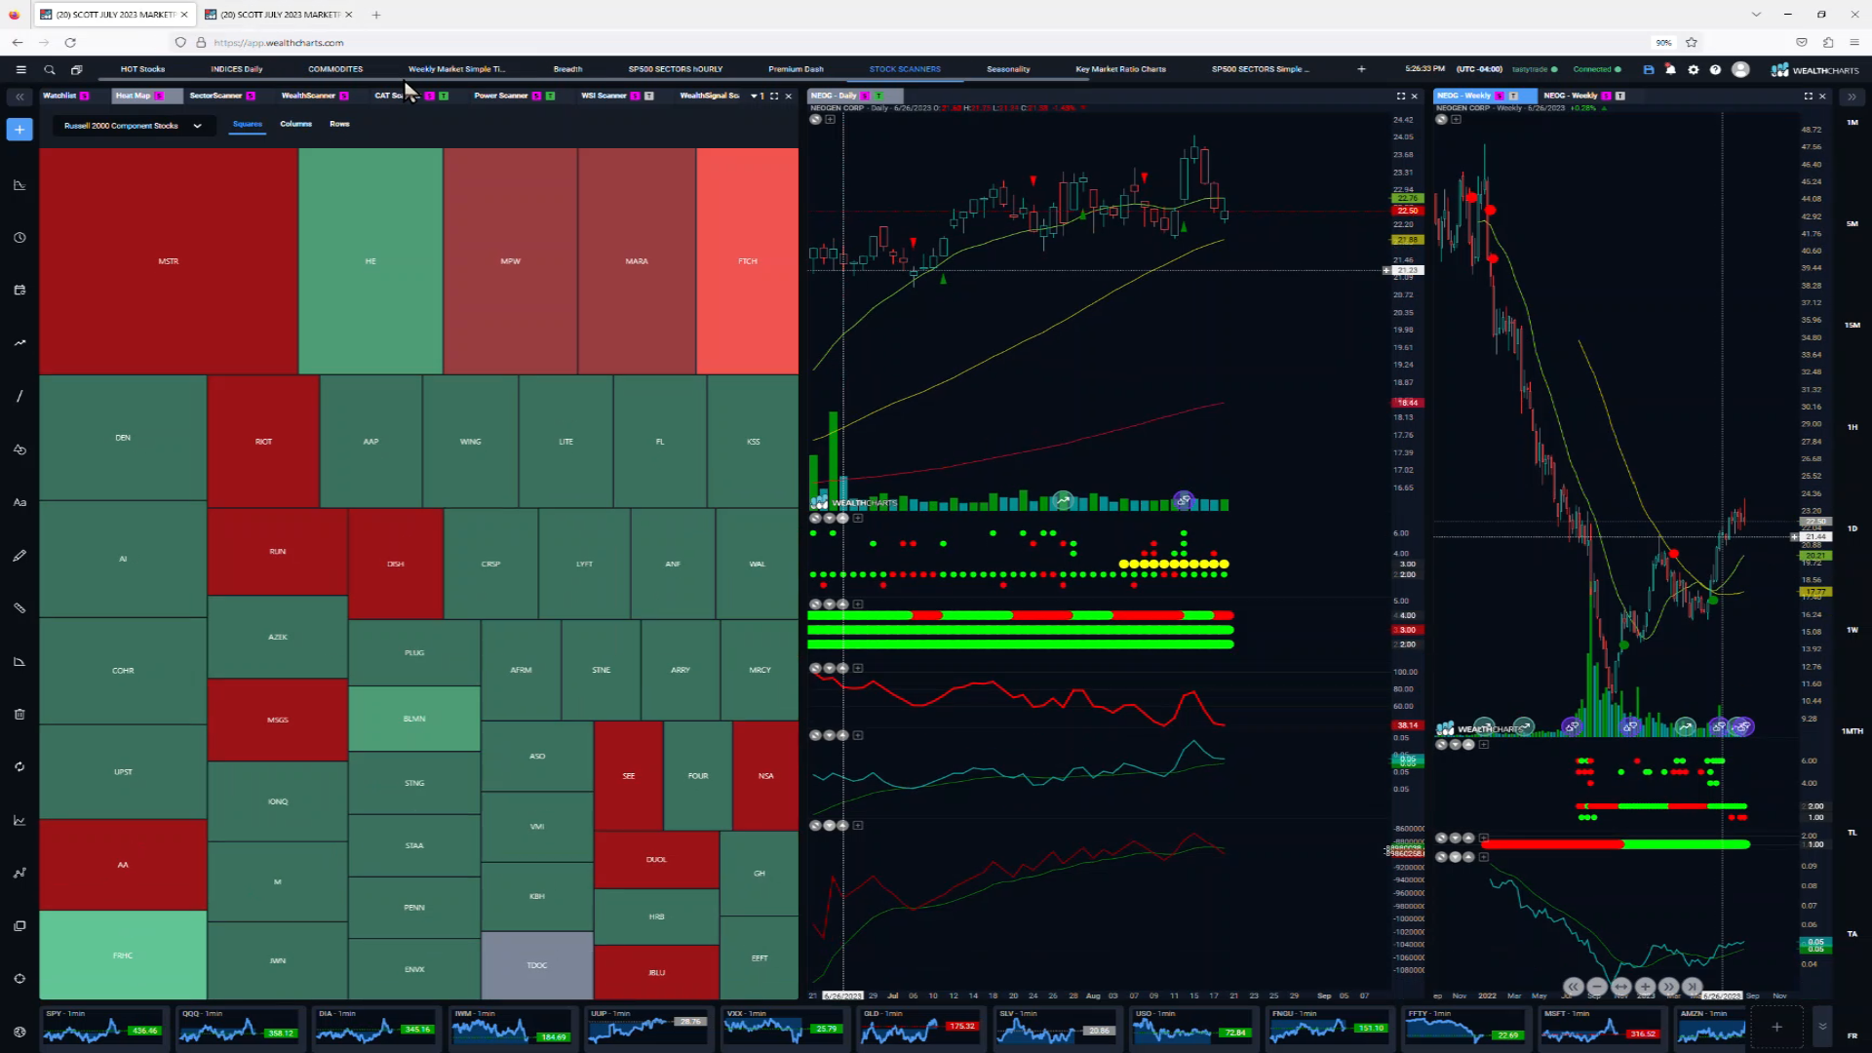
Task: Open the alerts bell icon
Action: pyautogui.click(x=1670, y=69)
